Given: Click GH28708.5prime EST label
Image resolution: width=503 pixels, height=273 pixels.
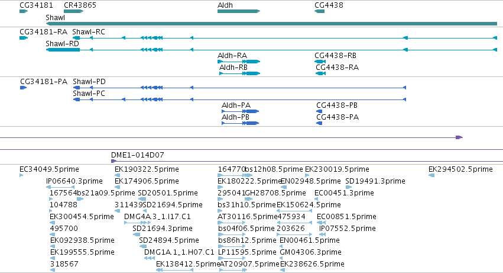Looking at the screenshot, I should coord(275,193).
